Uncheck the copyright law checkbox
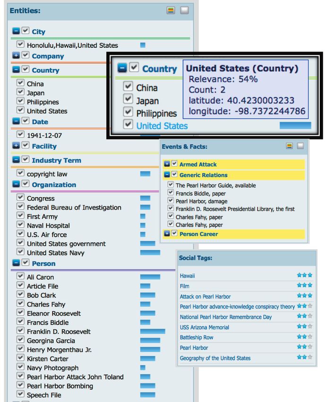 pyautogui.click(x=20, y=173)
